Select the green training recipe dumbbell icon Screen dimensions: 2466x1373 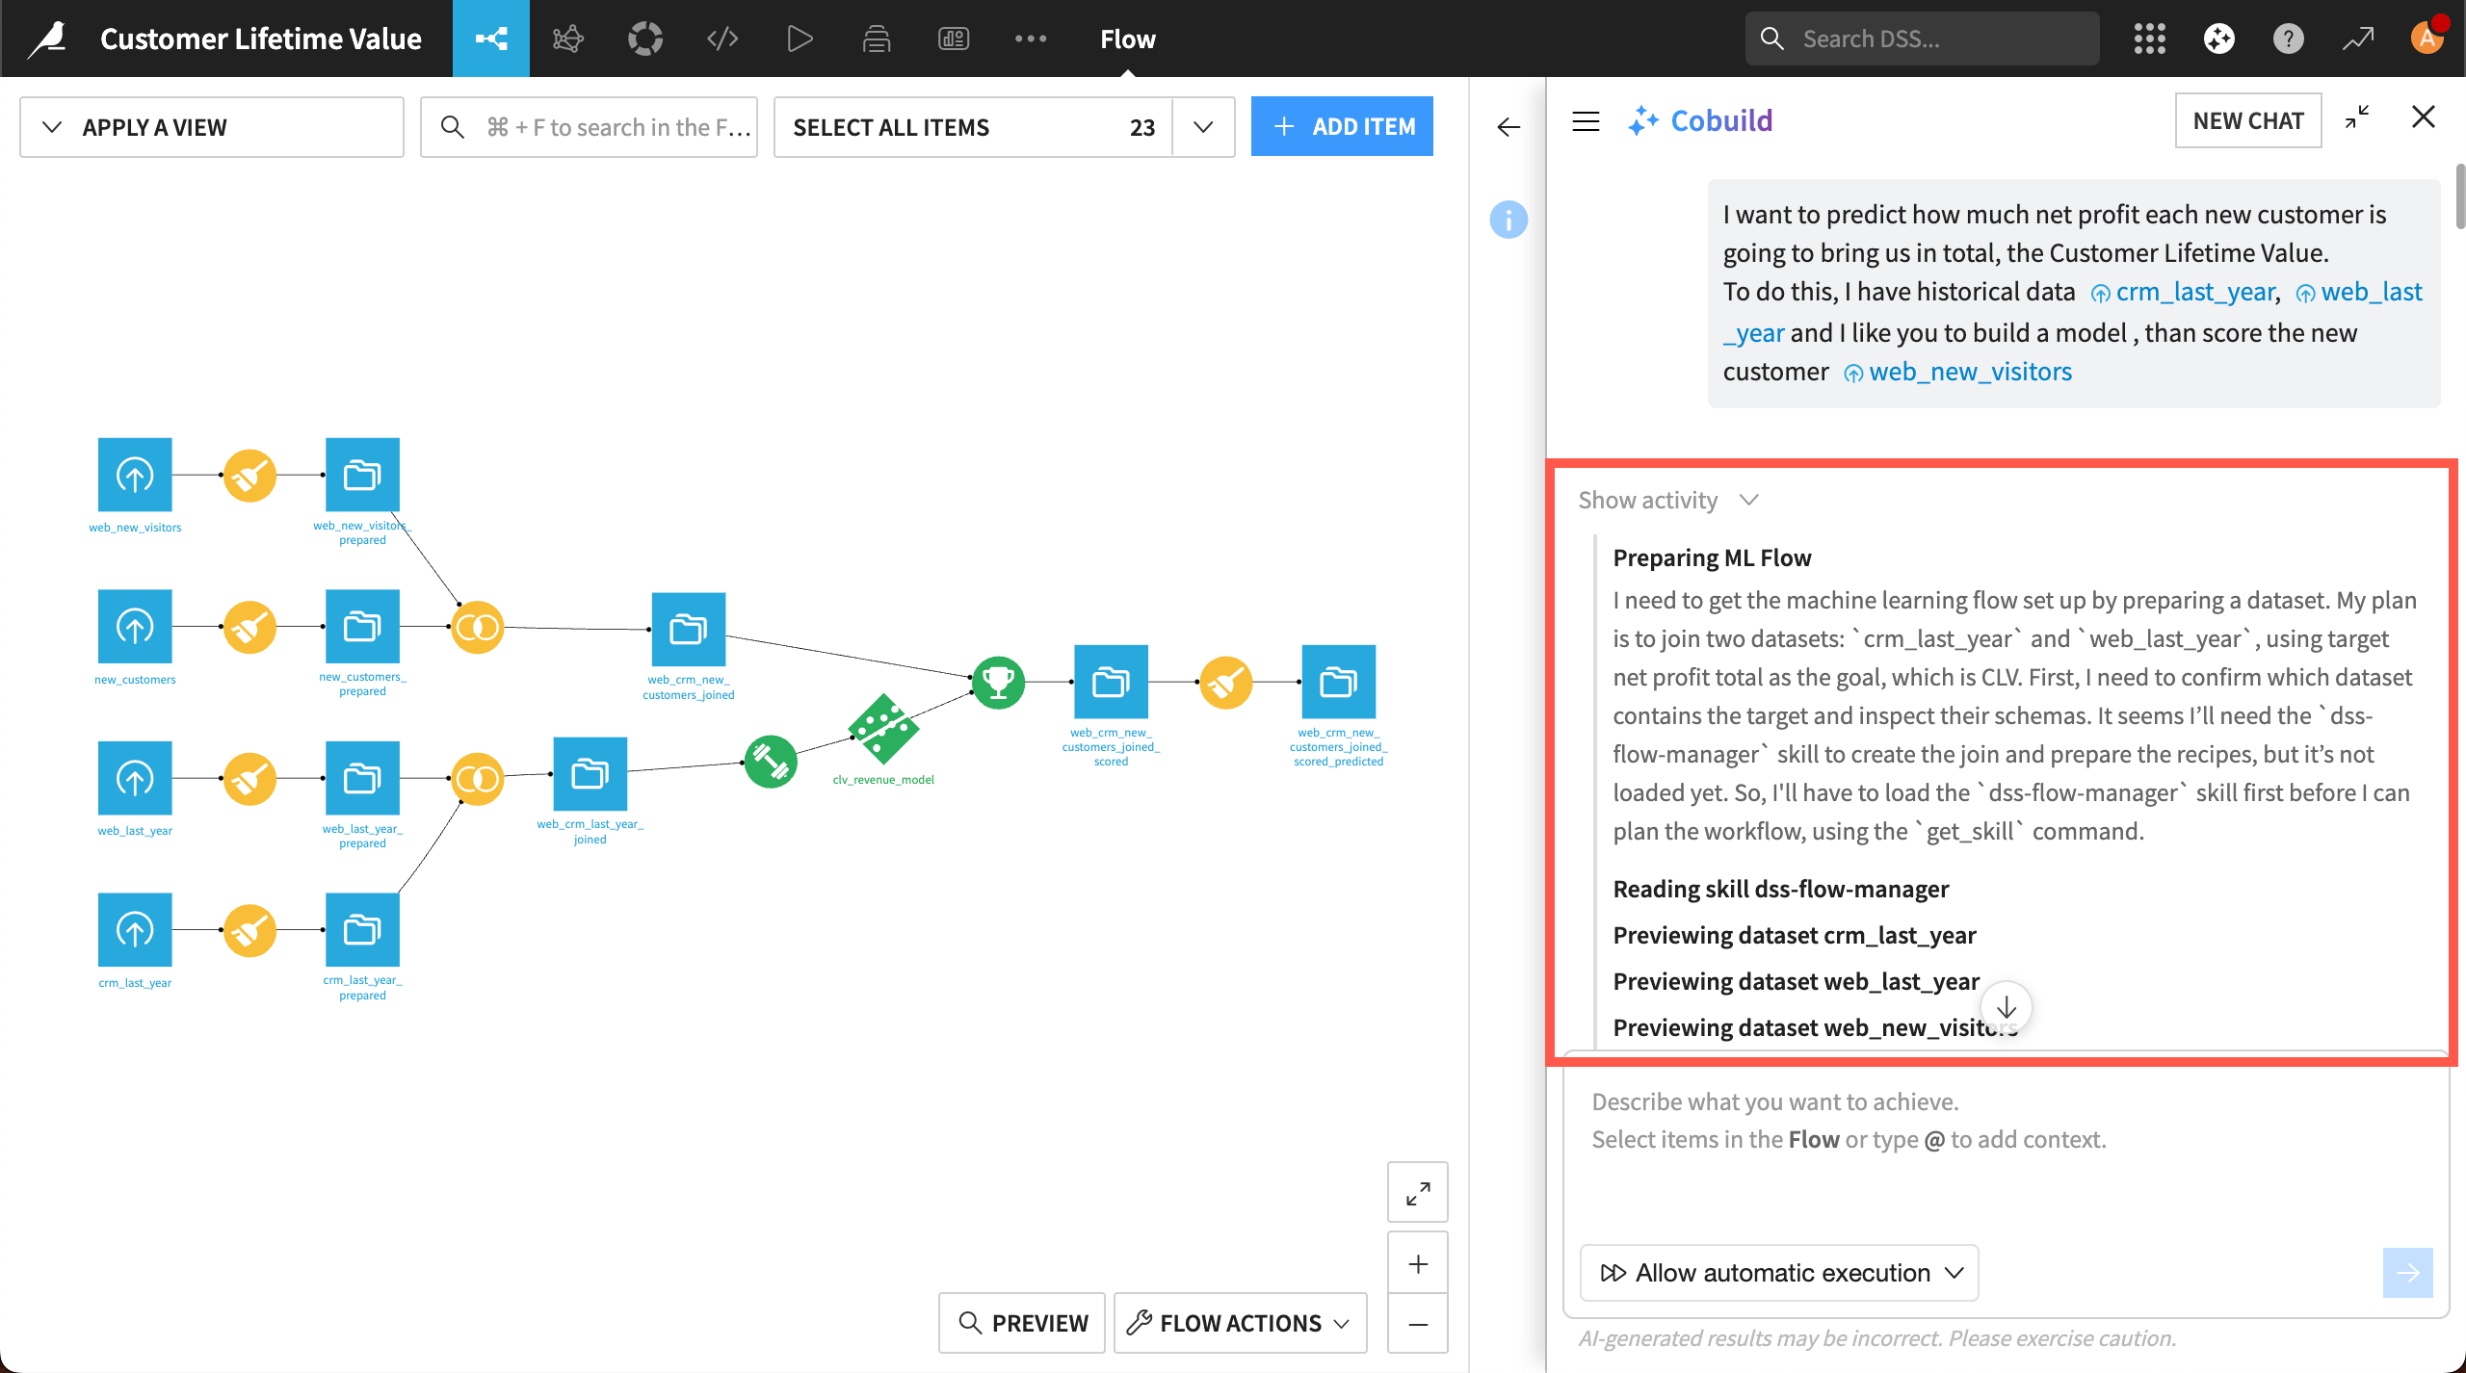point(771,762)
